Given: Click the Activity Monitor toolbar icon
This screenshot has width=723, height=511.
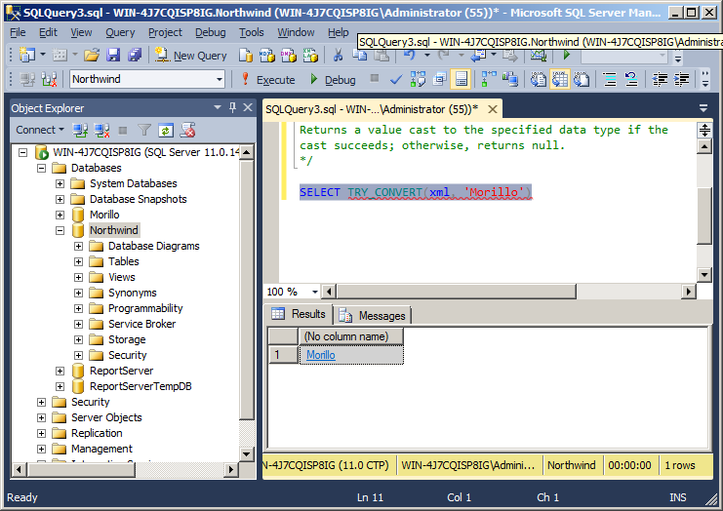Looking at the screenshot, I should click(x=538, y=56).
